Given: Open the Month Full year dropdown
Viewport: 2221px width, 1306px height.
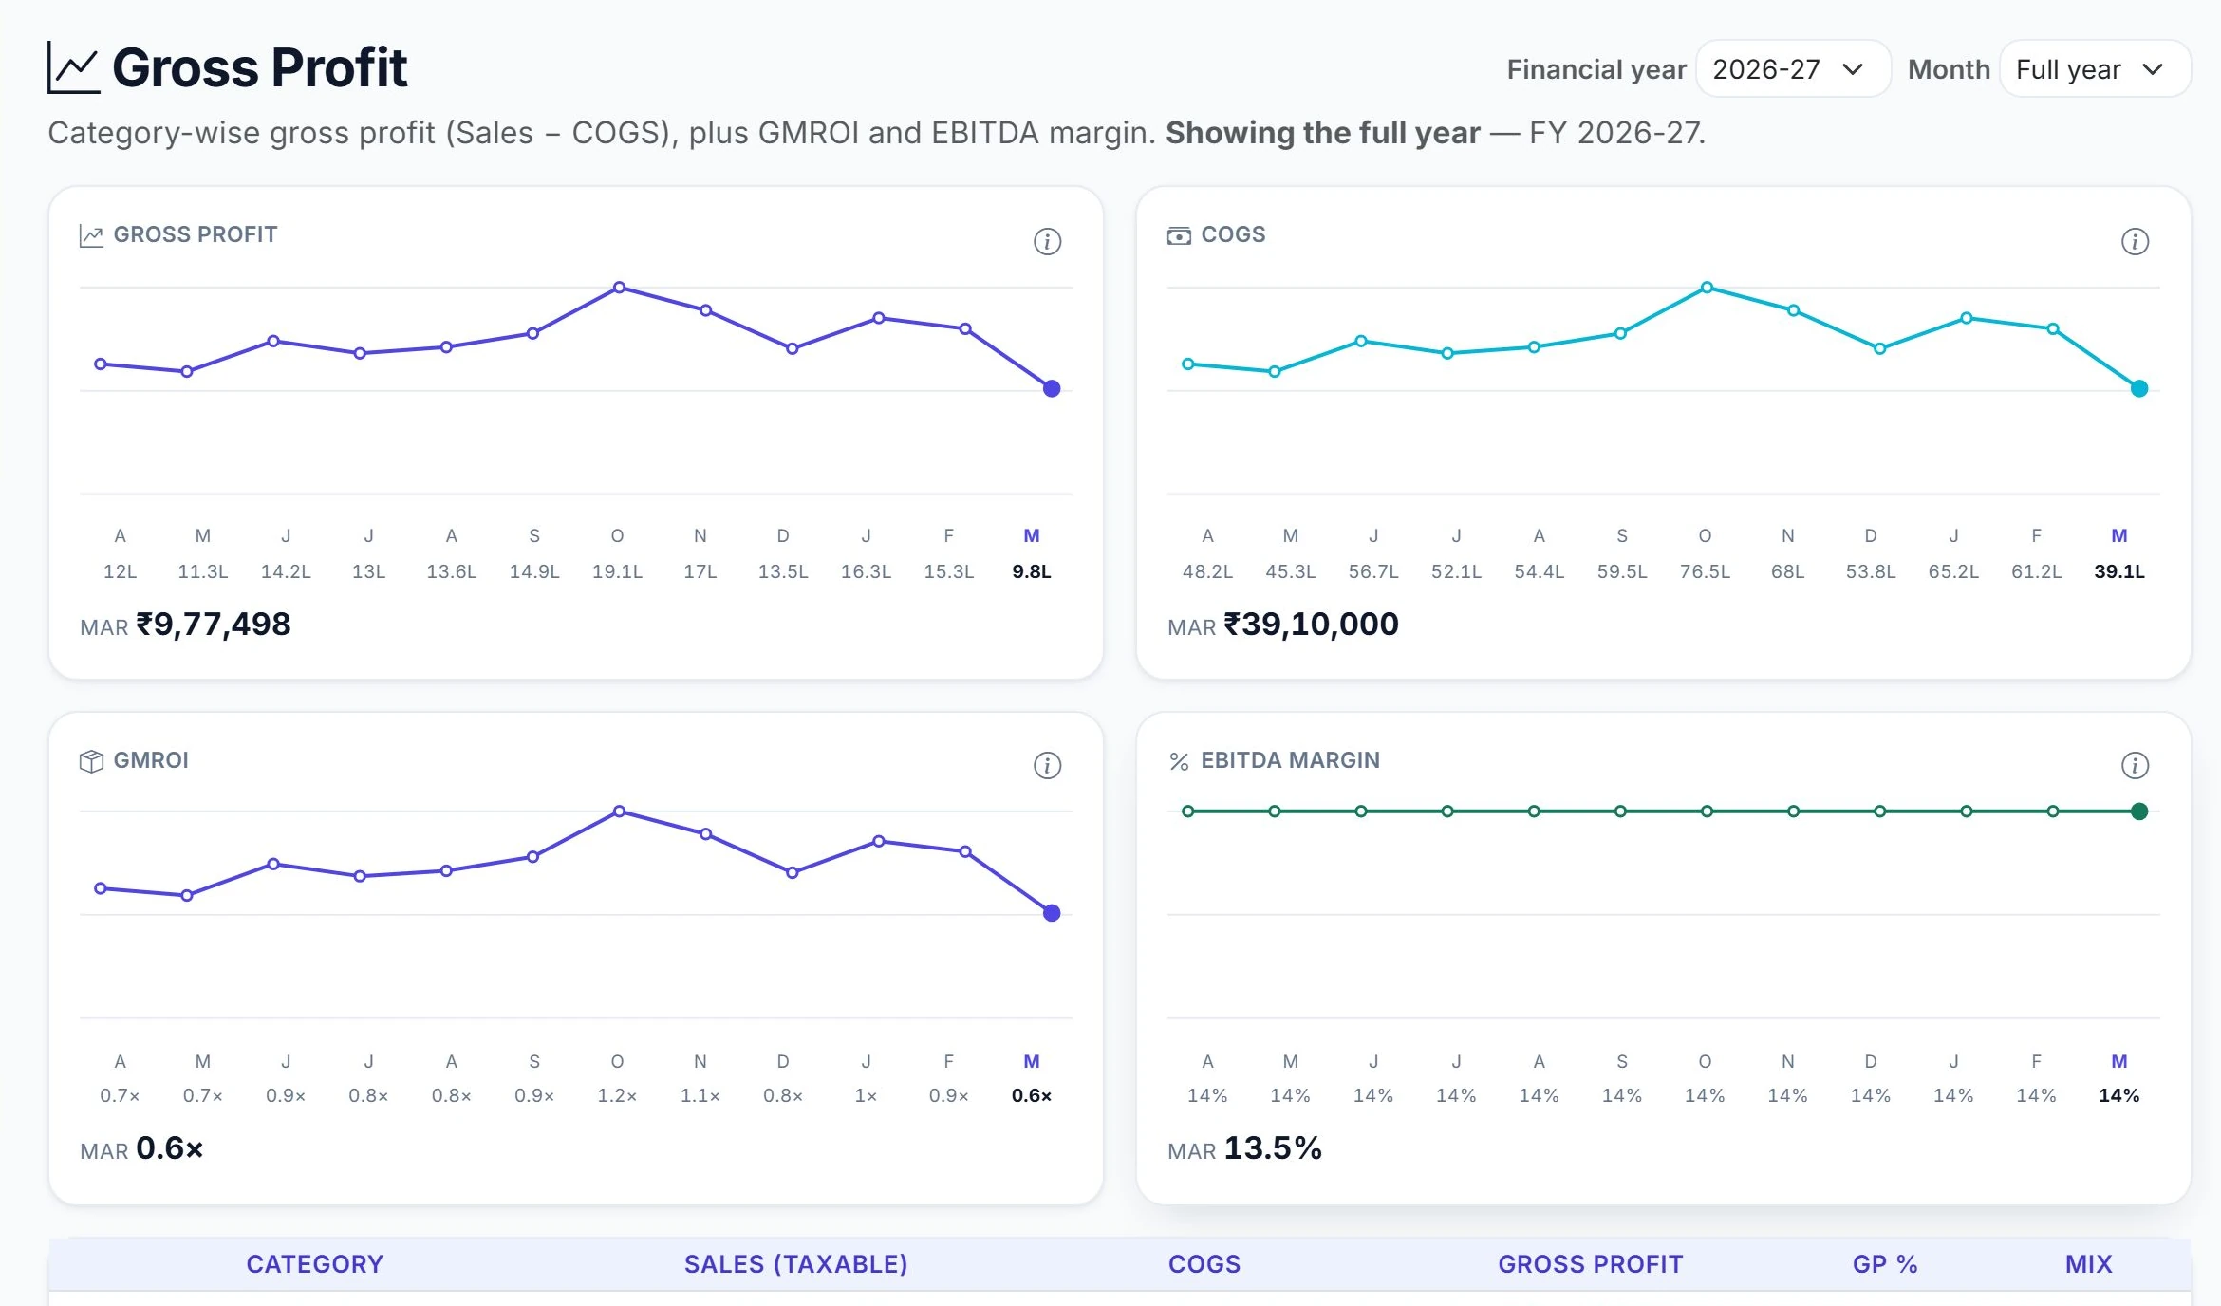Looking at the screenshot, I should click(x=2095, y=69).
